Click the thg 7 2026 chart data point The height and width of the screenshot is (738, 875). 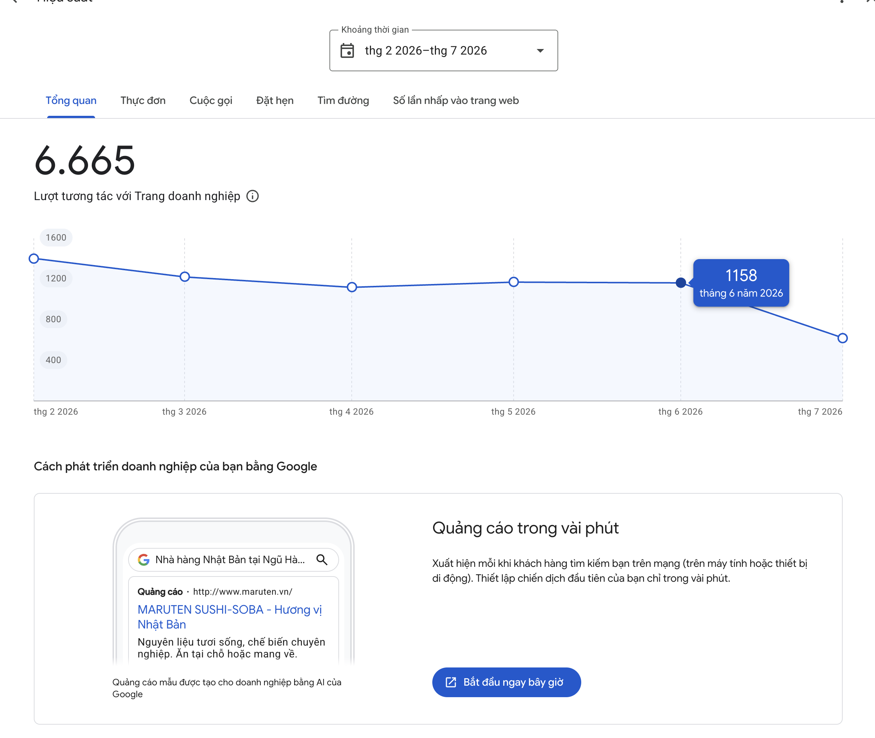coord(843,338)
